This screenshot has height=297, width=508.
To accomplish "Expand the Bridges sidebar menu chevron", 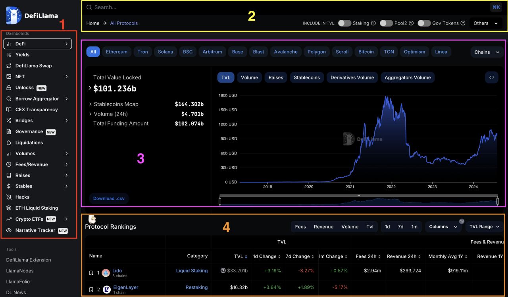I will coord(67,120).
